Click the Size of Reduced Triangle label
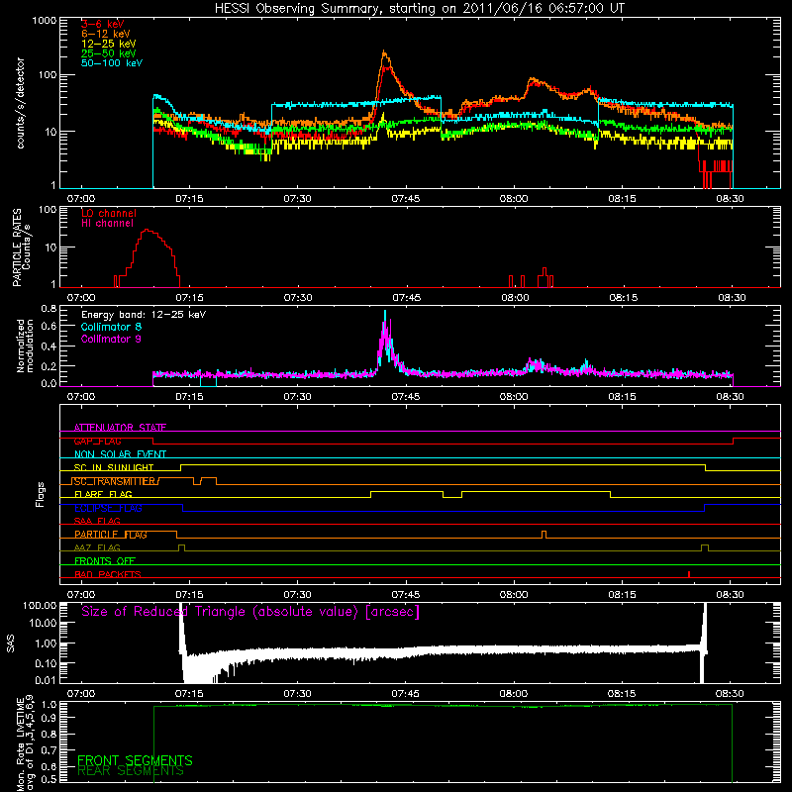The width and height of the screenshot is (792, 792). pyautogui.click(x=250, y=612)
